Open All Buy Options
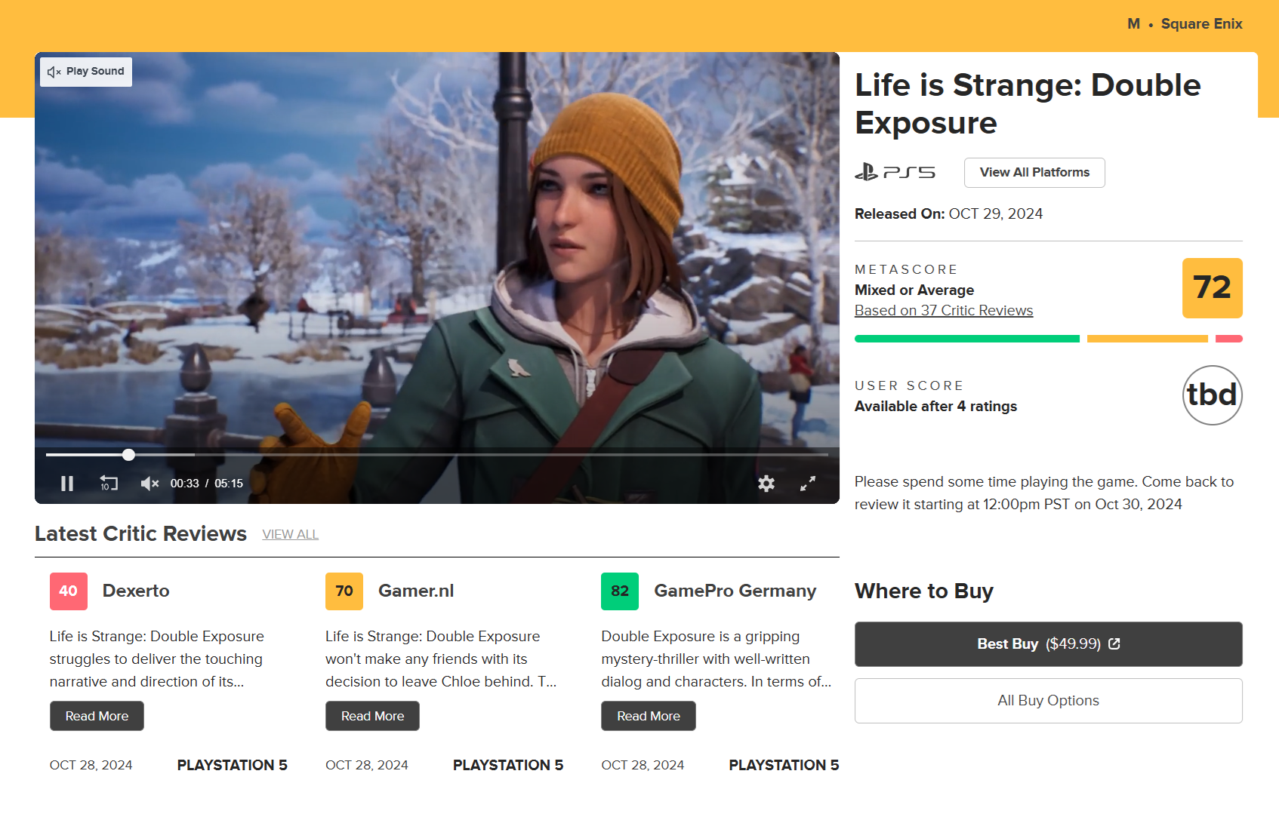 1049,701
